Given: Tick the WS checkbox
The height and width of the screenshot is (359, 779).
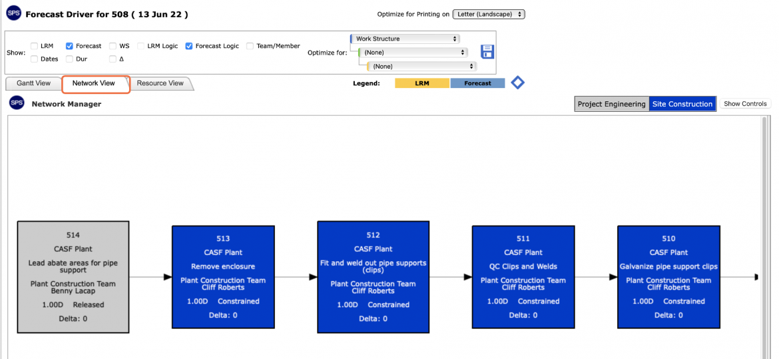Looking at the screenshot, I should pyautogui.click(x=113, y=46).
